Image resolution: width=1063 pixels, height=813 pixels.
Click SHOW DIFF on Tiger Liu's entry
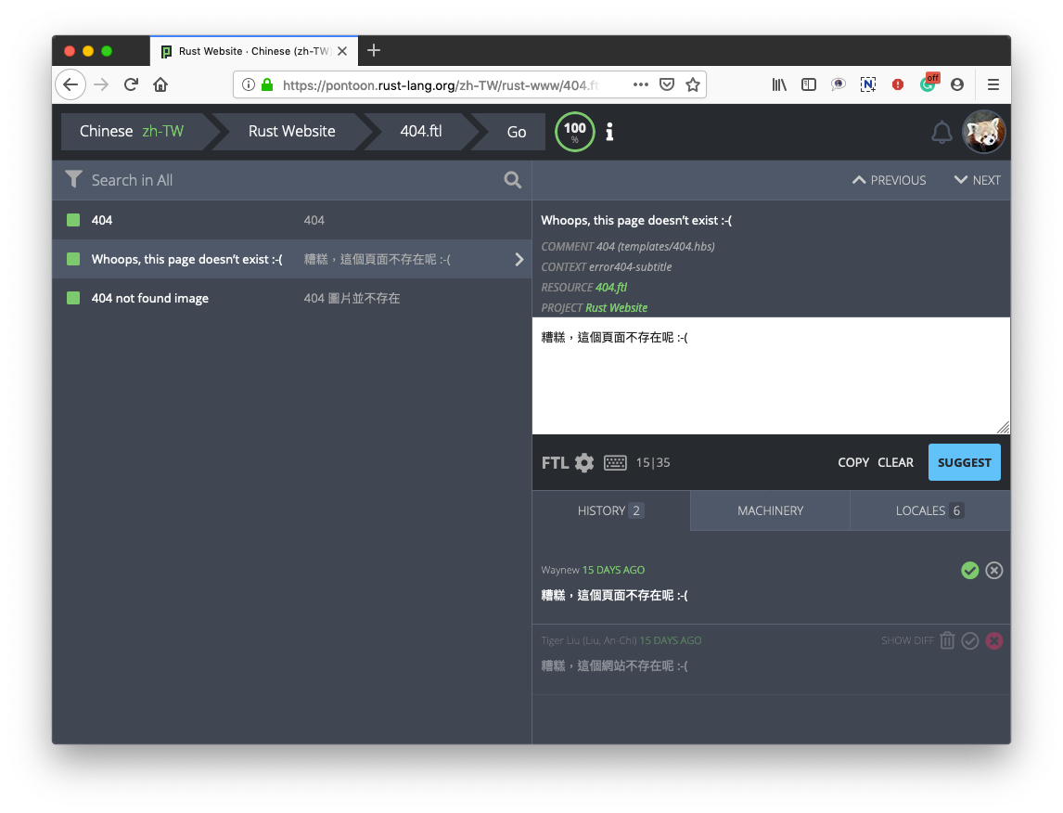click(907, 640)
